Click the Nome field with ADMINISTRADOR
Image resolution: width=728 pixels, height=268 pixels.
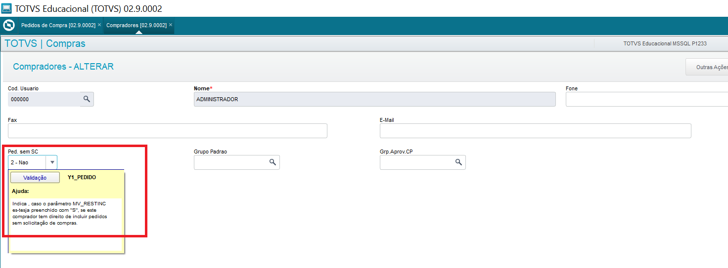pos(375,99)
